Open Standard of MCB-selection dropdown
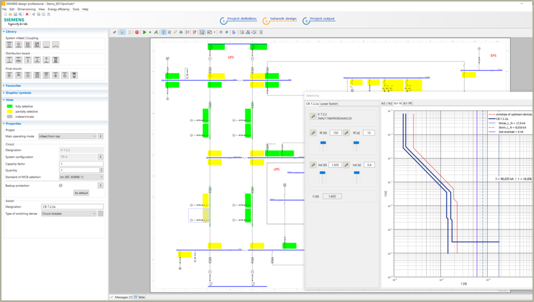The image size is (534, 302). [x=82, y=177]
